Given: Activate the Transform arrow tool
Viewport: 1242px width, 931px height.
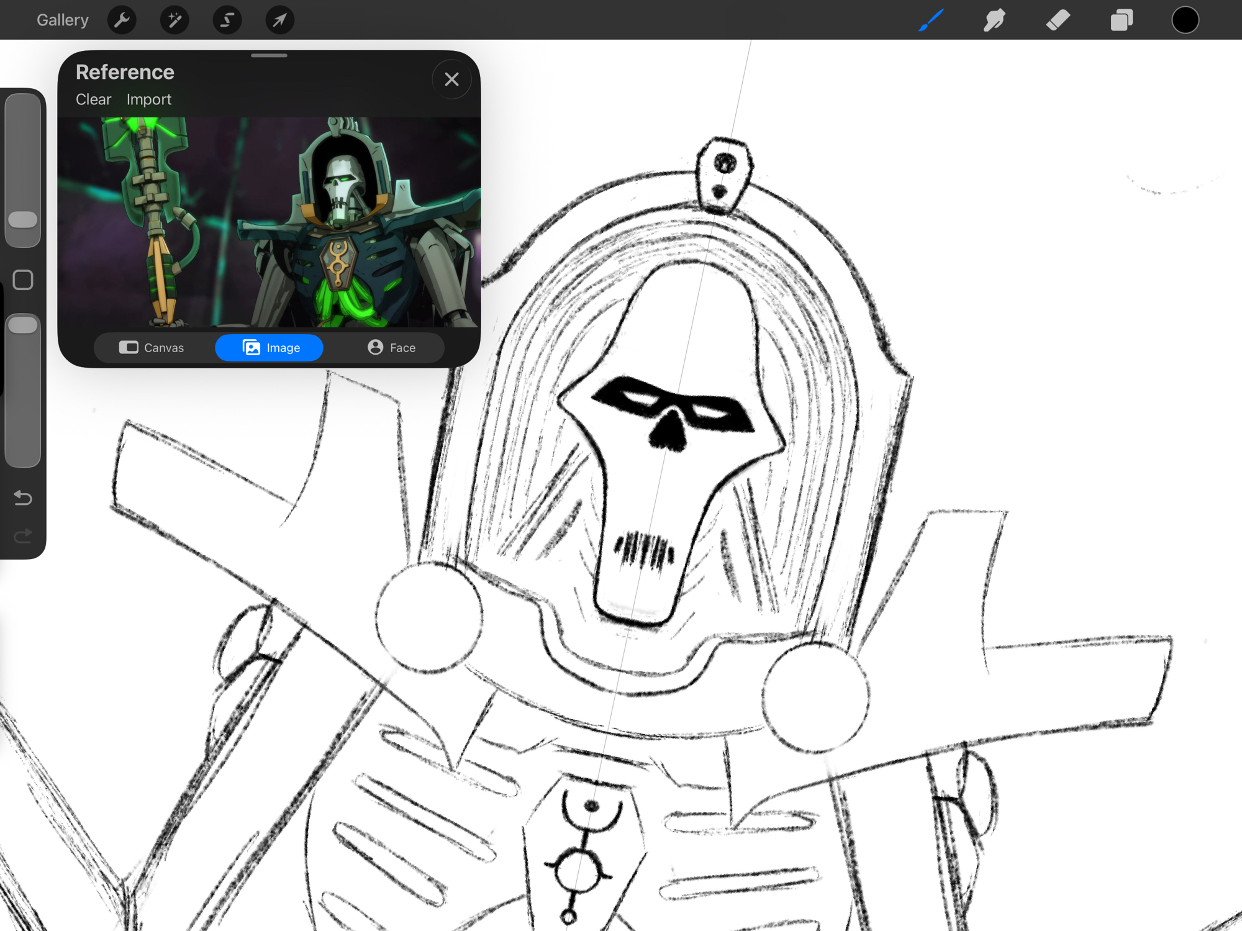Looking at the screenshot, I should tap(280, 20).
